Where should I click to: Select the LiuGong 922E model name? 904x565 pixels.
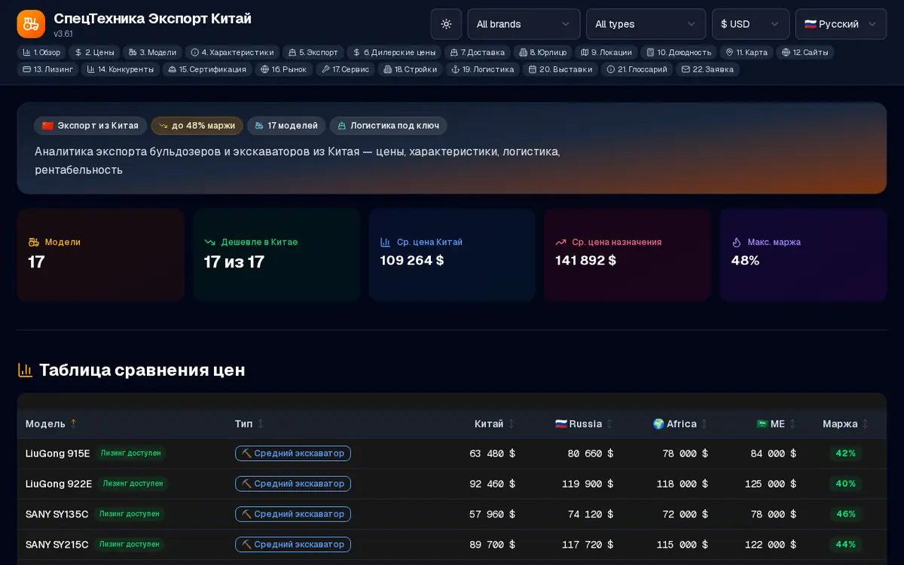59,484
